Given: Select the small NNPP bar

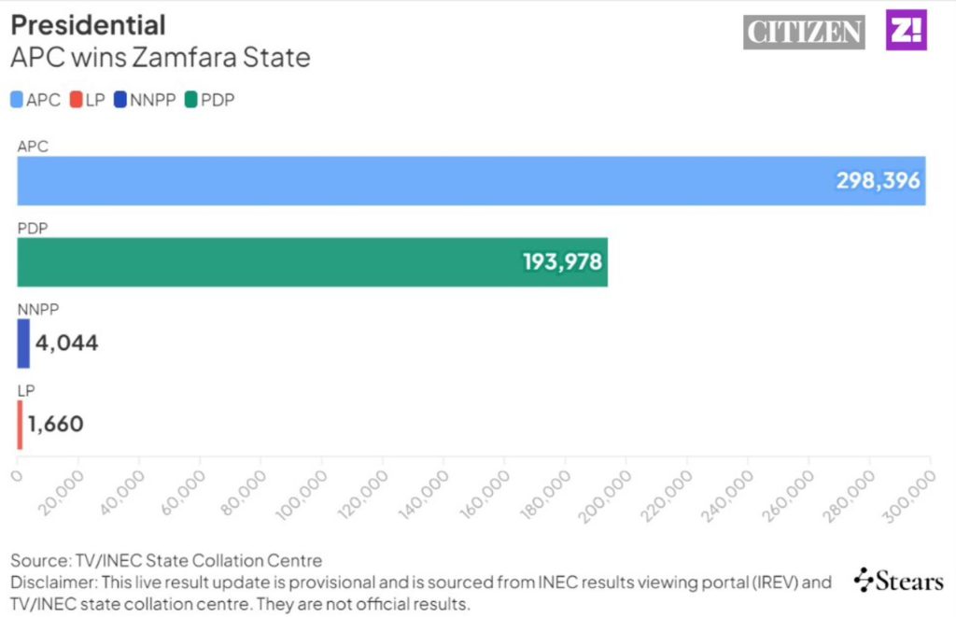Looking at the screenshot, I should click(23, 344).
